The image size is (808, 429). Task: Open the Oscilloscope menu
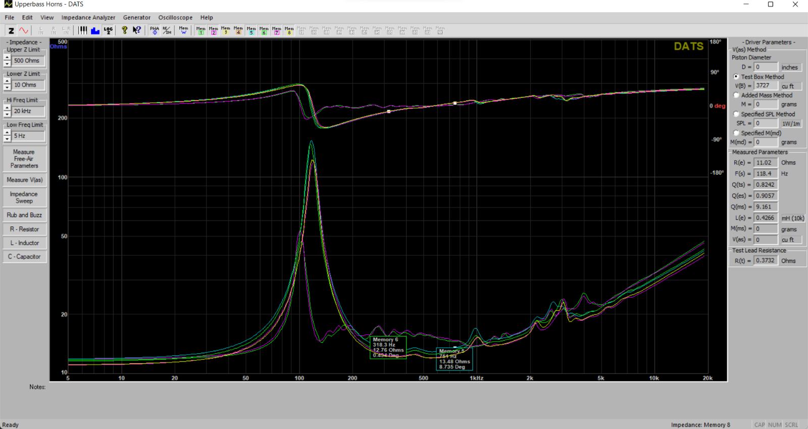coord(175,17)
